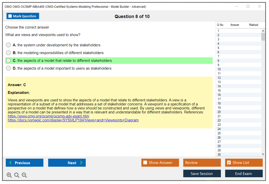Image resolution: width=269 pixels, height=184 pixels.
Task: Uncheck the Show List checkbox
Action: click(229, 163)
